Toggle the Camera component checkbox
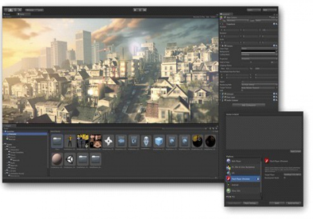This screenshot has height=219, width=313. 225,46
